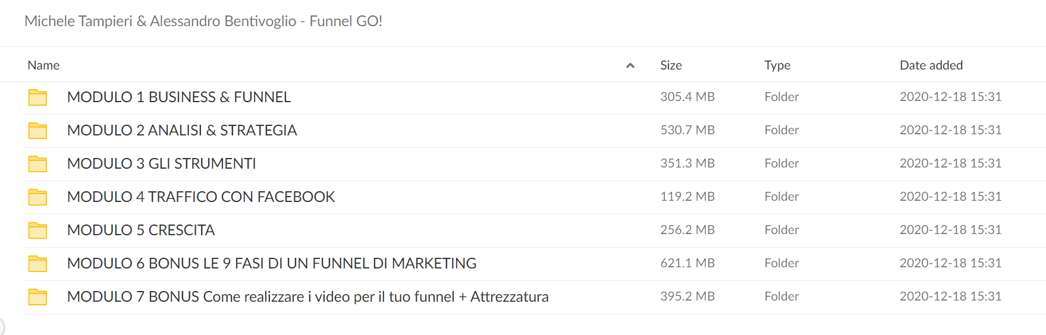Open MODULO 3 GLI STRUMENTI folder name
Screen dimensions: 1046x335
162,163
